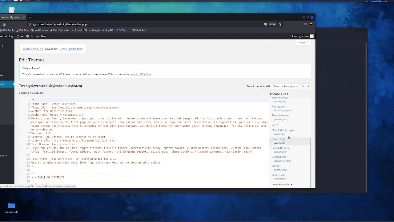Open the secret blog site menu

(6, 36)
